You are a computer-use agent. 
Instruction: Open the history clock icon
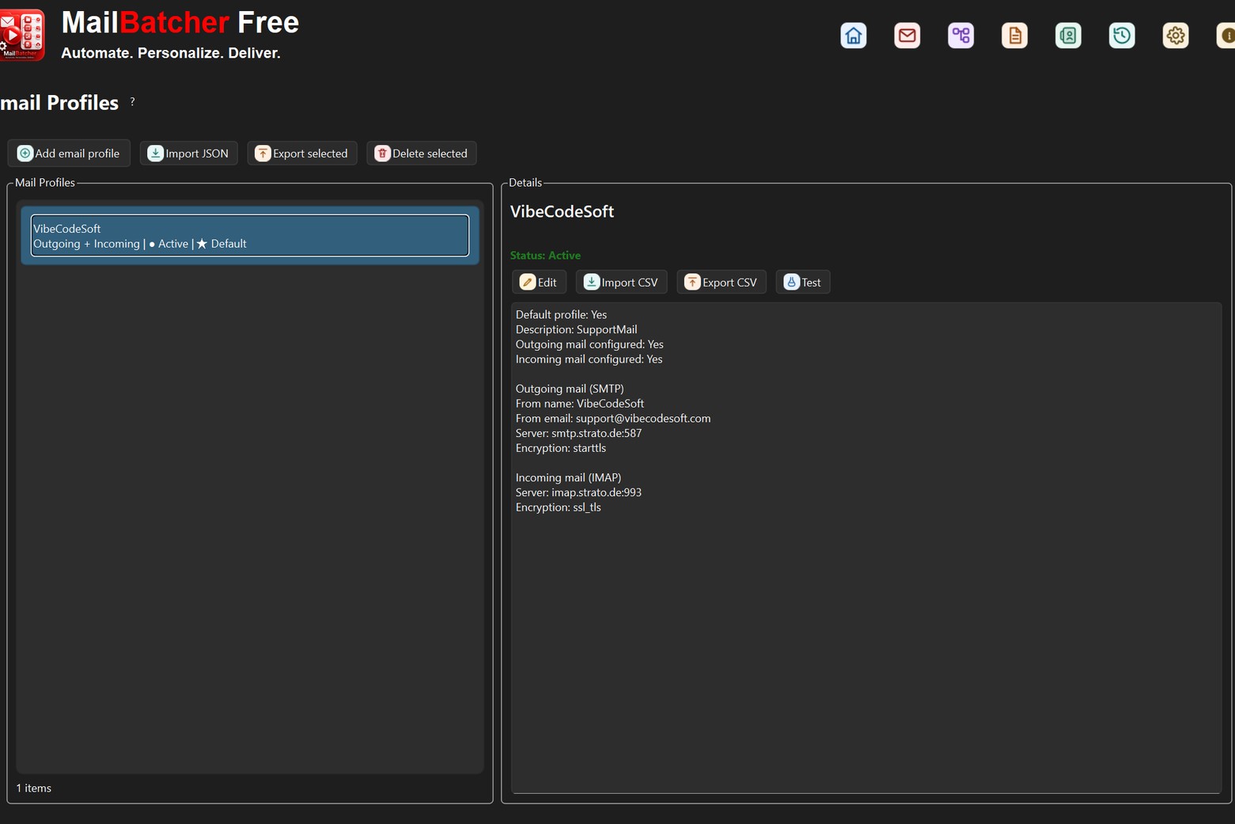1122,36
